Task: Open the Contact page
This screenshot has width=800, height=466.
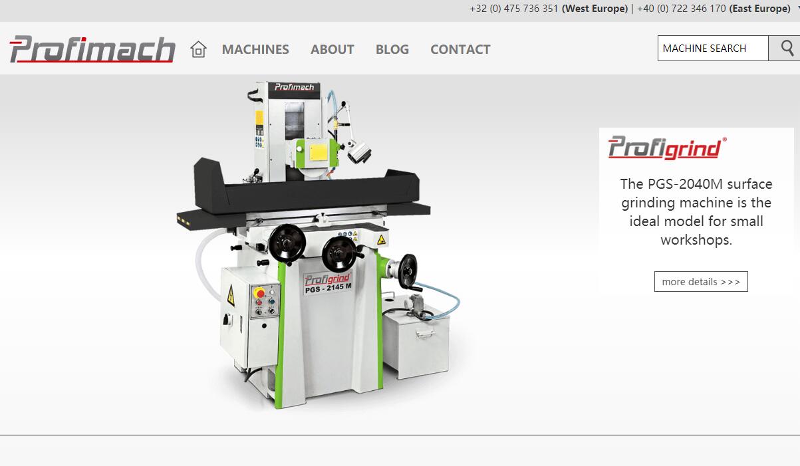Action: (x=460, y=49)
